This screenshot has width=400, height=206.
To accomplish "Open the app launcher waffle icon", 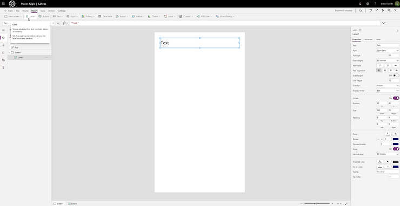I will click(3, 4).
